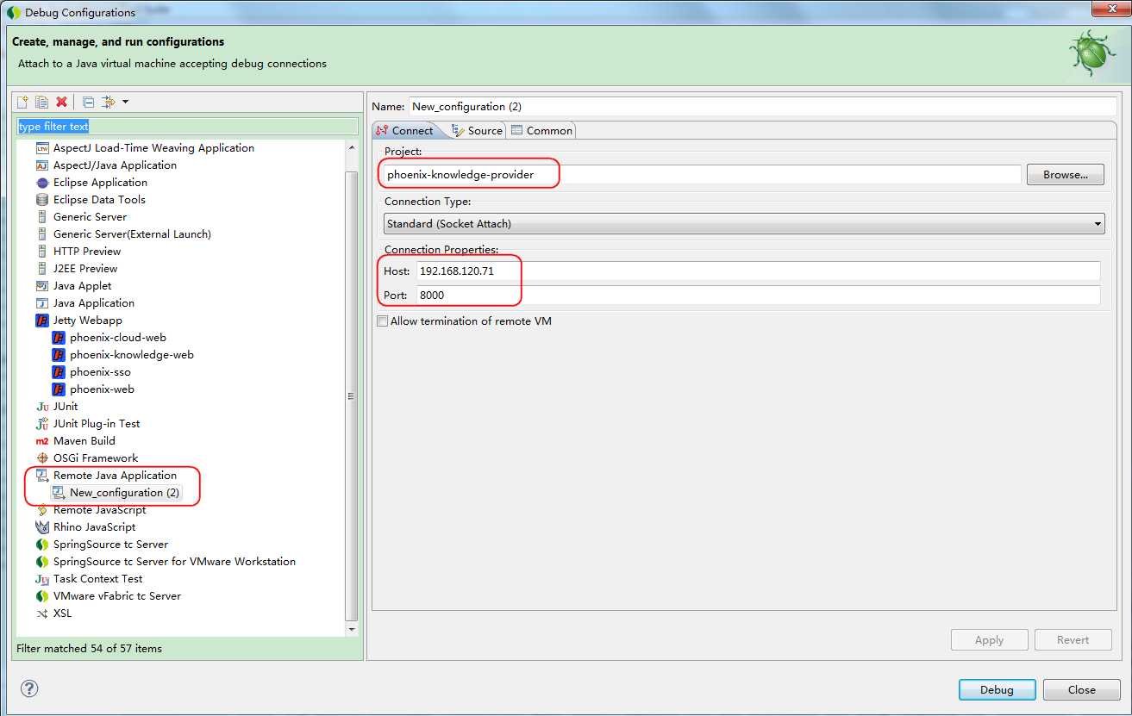
Task: Click the Eclipse Data Tools database icon
Action: (x=42, y=200)
